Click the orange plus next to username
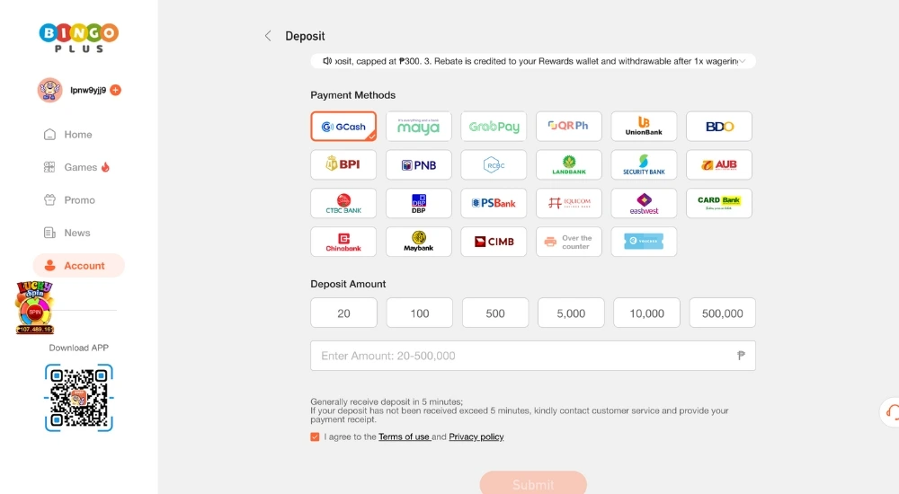This screenshot has width=899, height=494. [116, 90]
